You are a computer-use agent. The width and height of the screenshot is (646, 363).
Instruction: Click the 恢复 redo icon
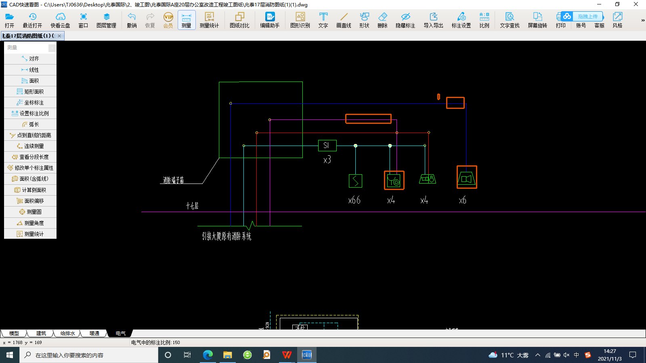coord(150,20)
